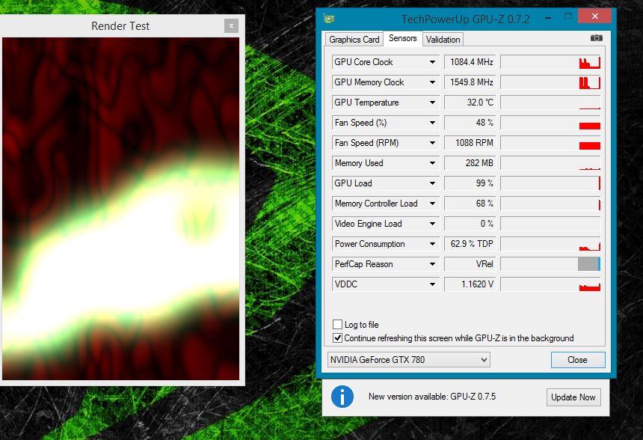Click the PerfCap Reason gray graph bar
This screenshot has width=643, height=440.
tap(589, 264)
